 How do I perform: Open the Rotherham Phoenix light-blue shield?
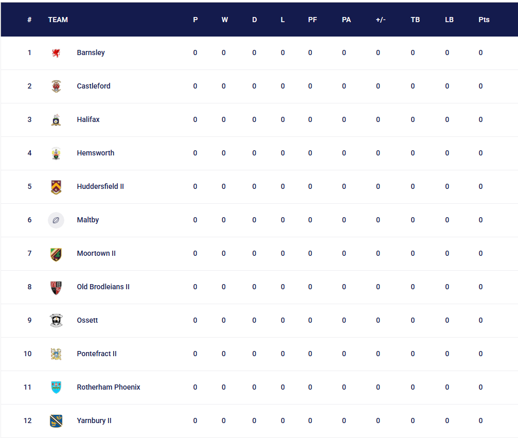click(56, 388)
